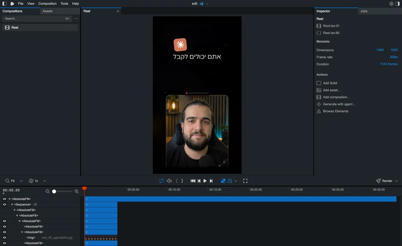This screenshot has height=246, width=402.
Task: Open the File menu
Action: coord(21,4)
